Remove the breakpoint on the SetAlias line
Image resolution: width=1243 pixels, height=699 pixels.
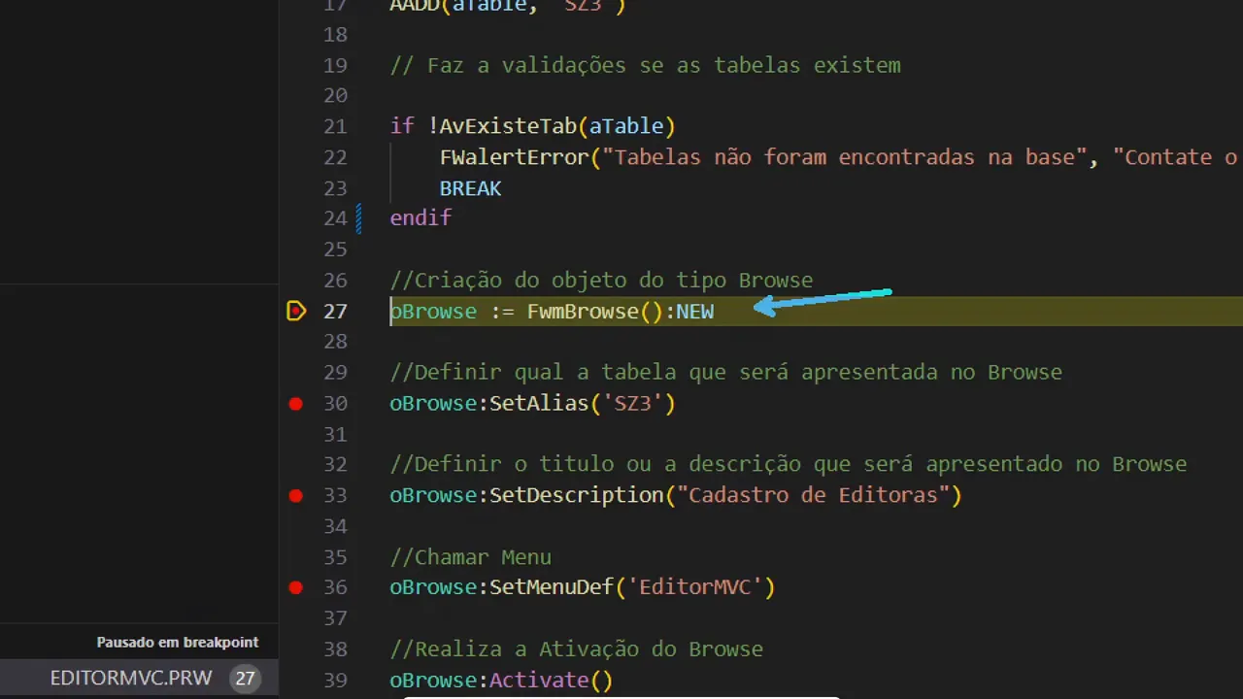tap(296, 404)
